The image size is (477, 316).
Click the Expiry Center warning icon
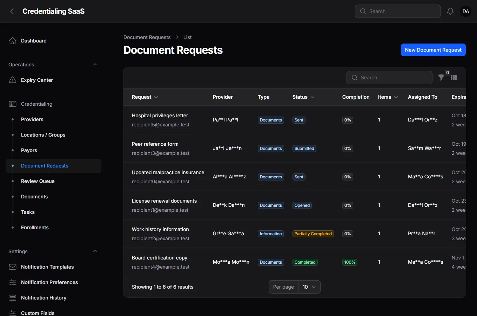[13, 80]
